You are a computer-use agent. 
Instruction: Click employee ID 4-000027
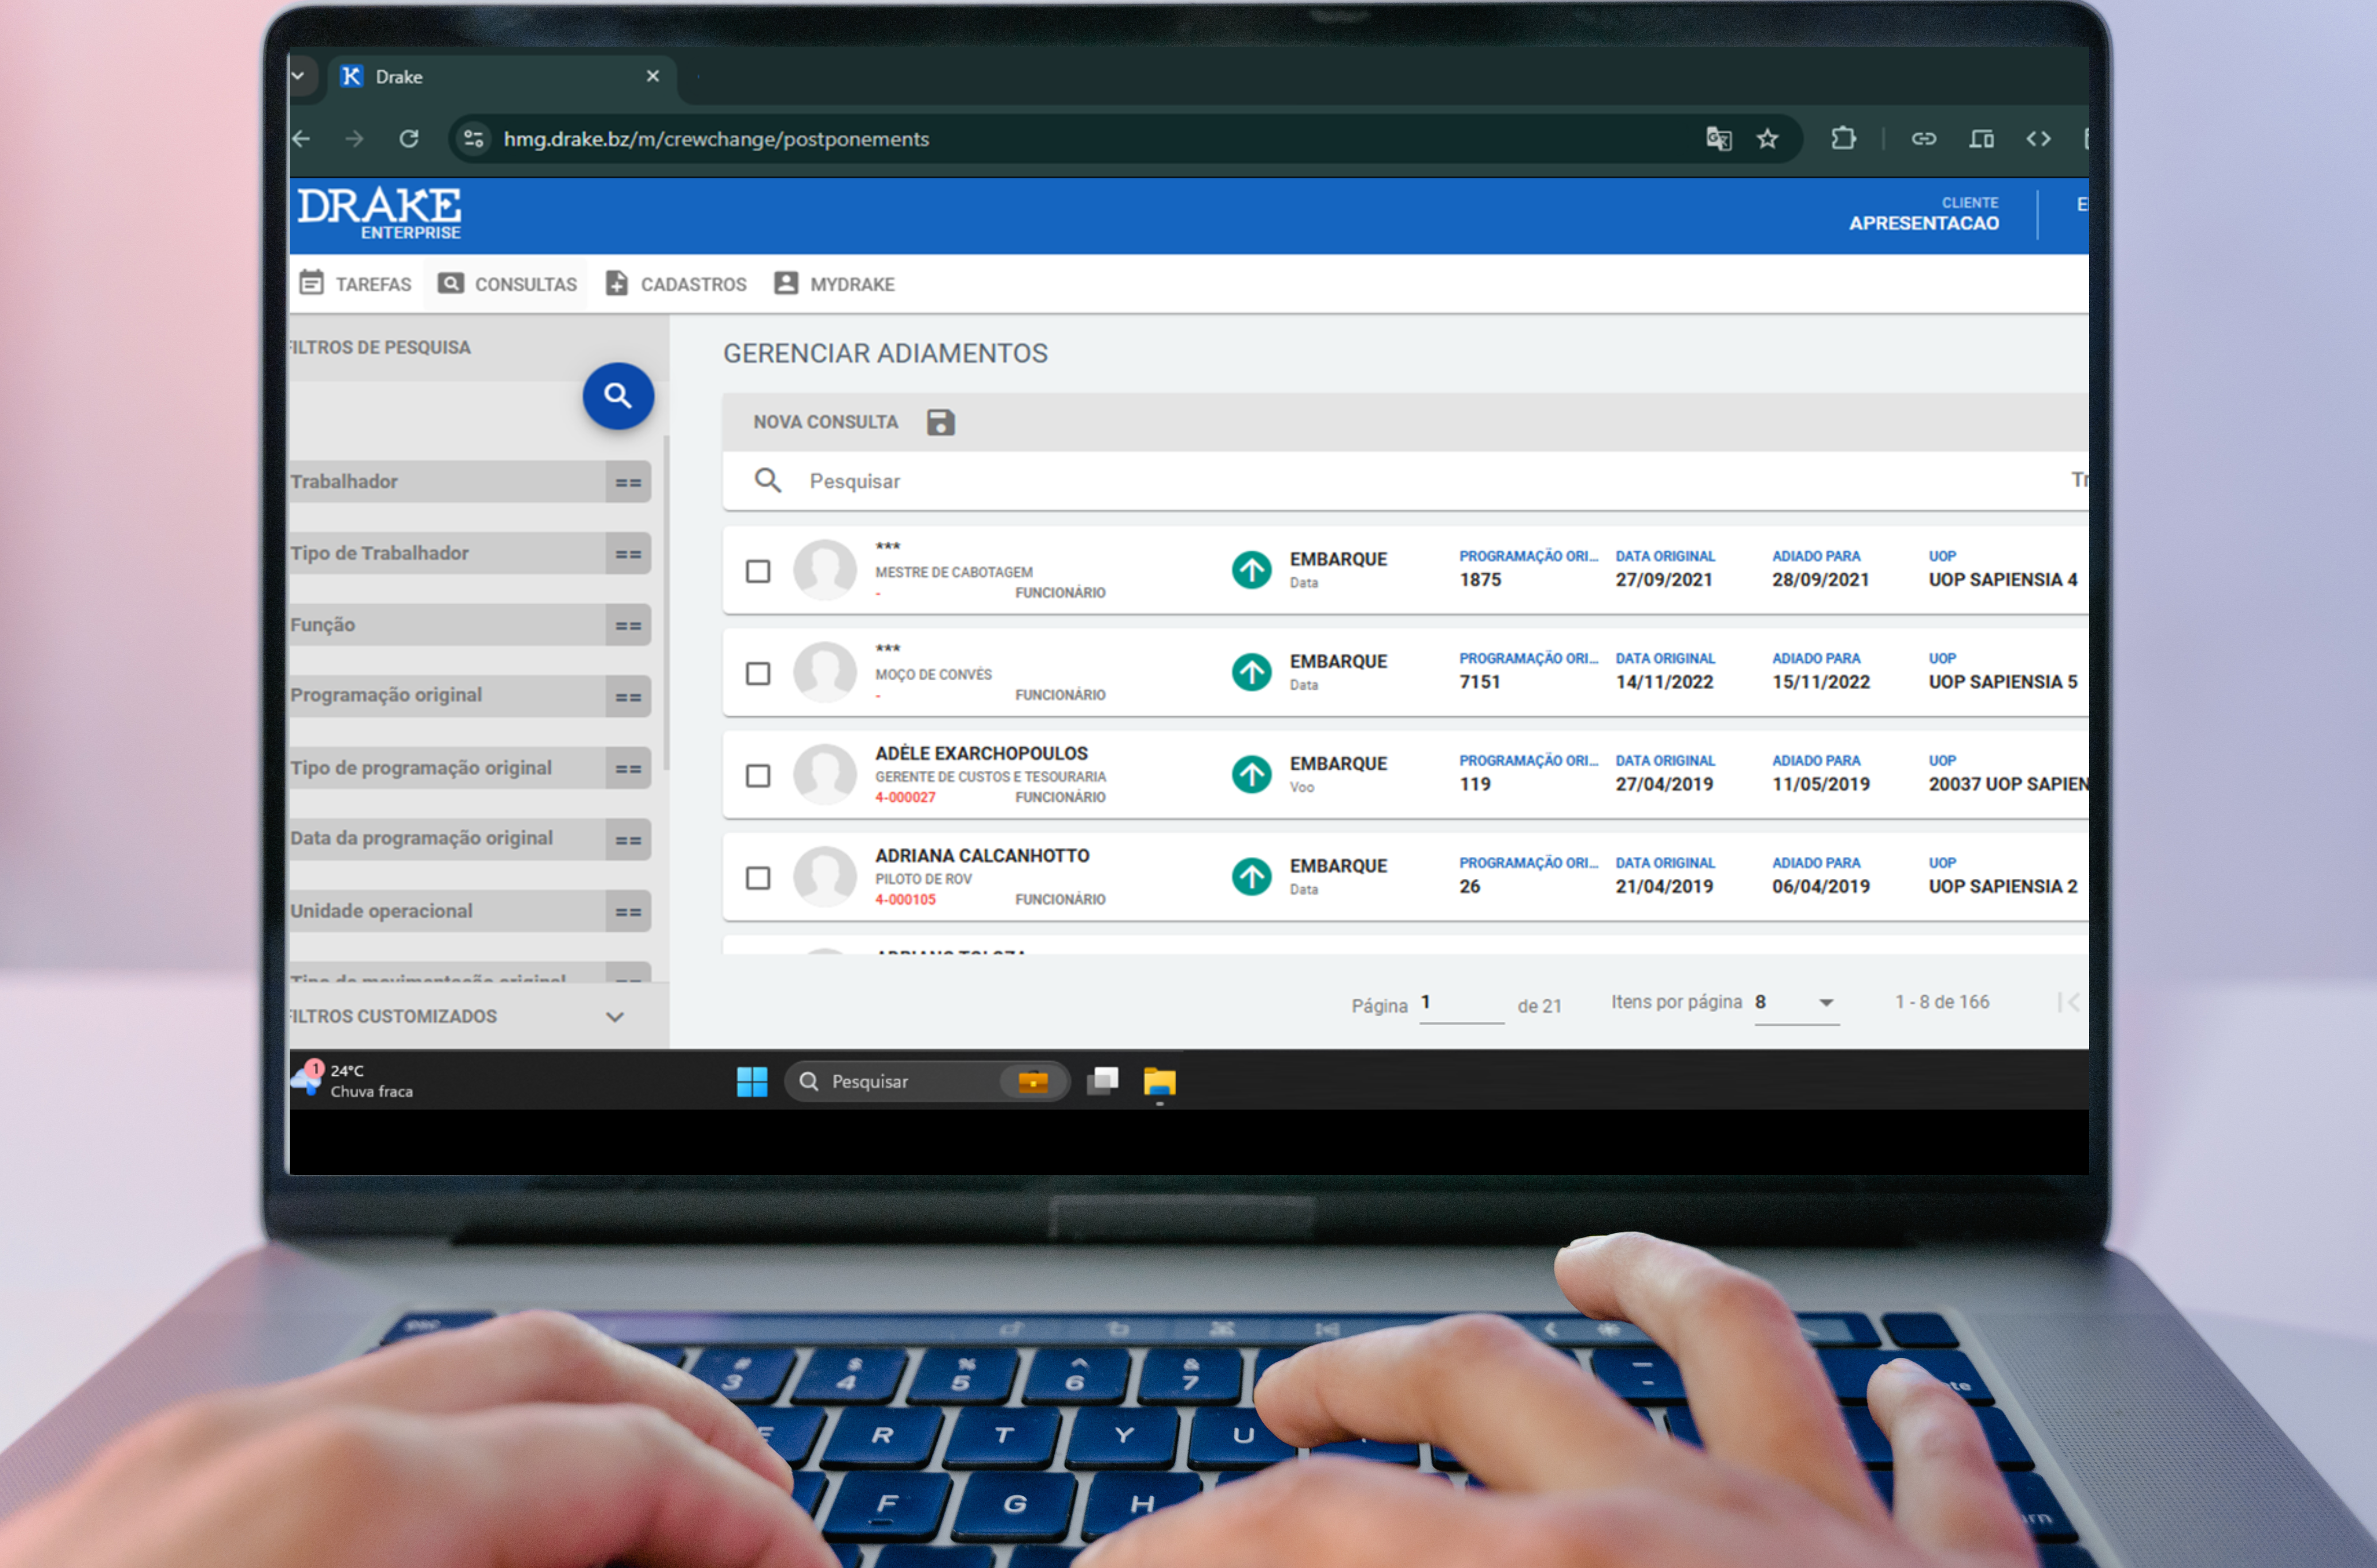click(x=905, y=797)
